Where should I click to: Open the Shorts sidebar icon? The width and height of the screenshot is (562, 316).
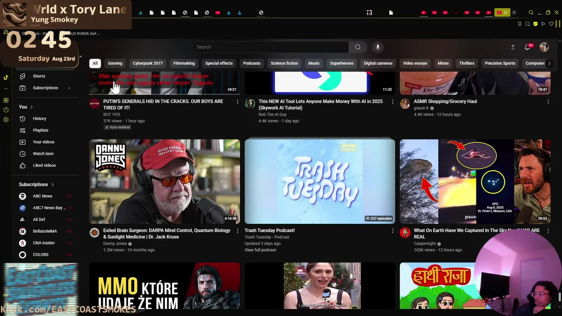[23, 76]
